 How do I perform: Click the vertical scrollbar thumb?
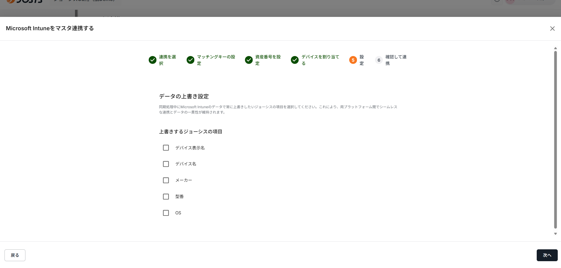(x=556, y=139)
